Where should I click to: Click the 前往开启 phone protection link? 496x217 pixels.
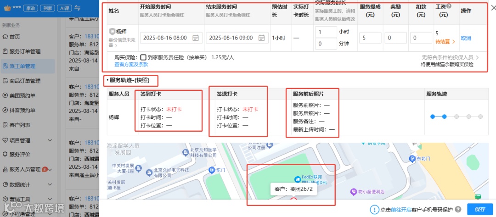click(401, 209)
